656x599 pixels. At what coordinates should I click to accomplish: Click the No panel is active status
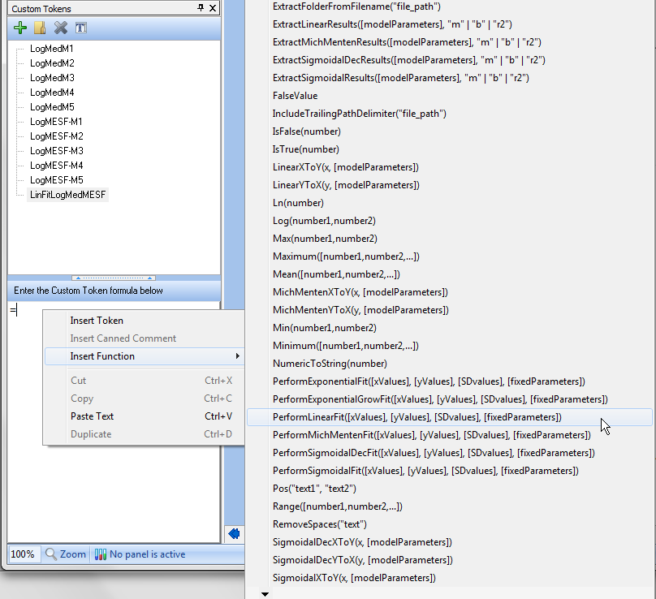click(x=140, y=554)
